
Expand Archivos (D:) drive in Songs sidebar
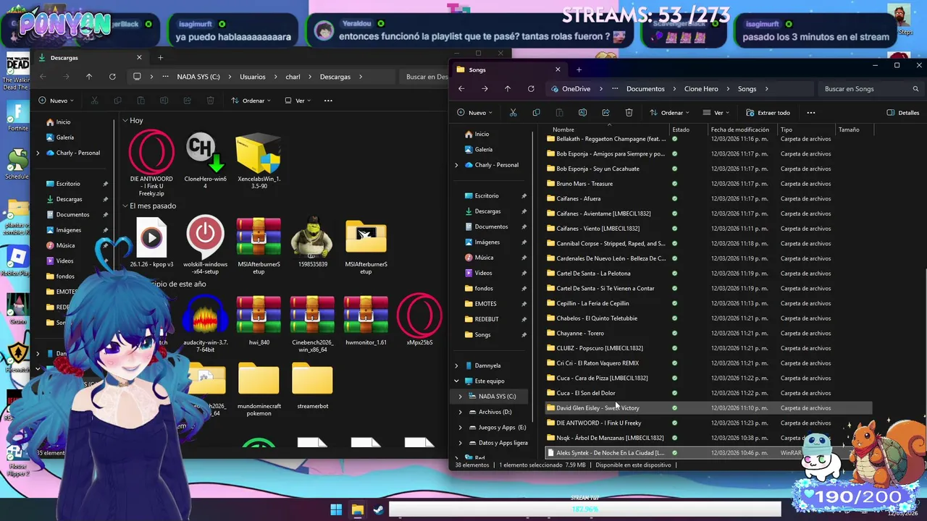pos(460,412)
